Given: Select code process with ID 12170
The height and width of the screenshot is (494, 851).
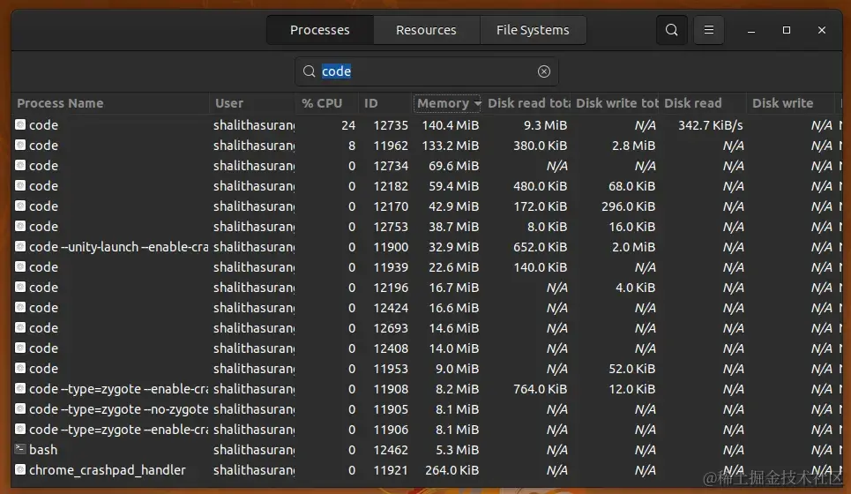Looking at the screenshot, I should pyautogui.click(x=427, y=206).
